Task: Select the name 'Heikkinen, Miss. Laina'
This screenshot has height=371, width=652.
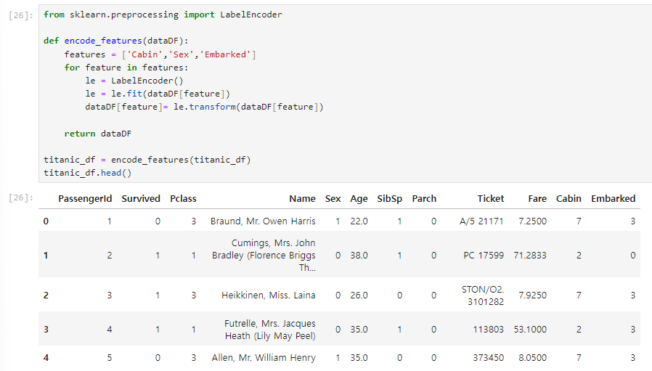Action: click(268, 295)
